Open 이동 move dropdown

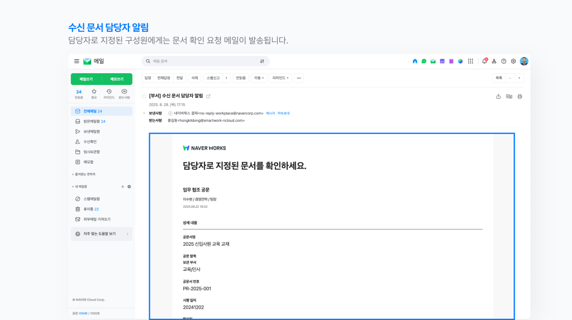(x=259, y=78)
